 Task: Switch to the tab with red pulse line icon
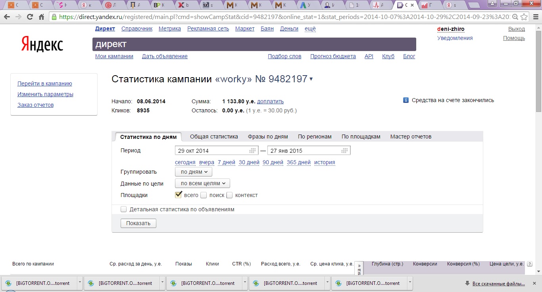pyautogui.click(x=381, y=5)
